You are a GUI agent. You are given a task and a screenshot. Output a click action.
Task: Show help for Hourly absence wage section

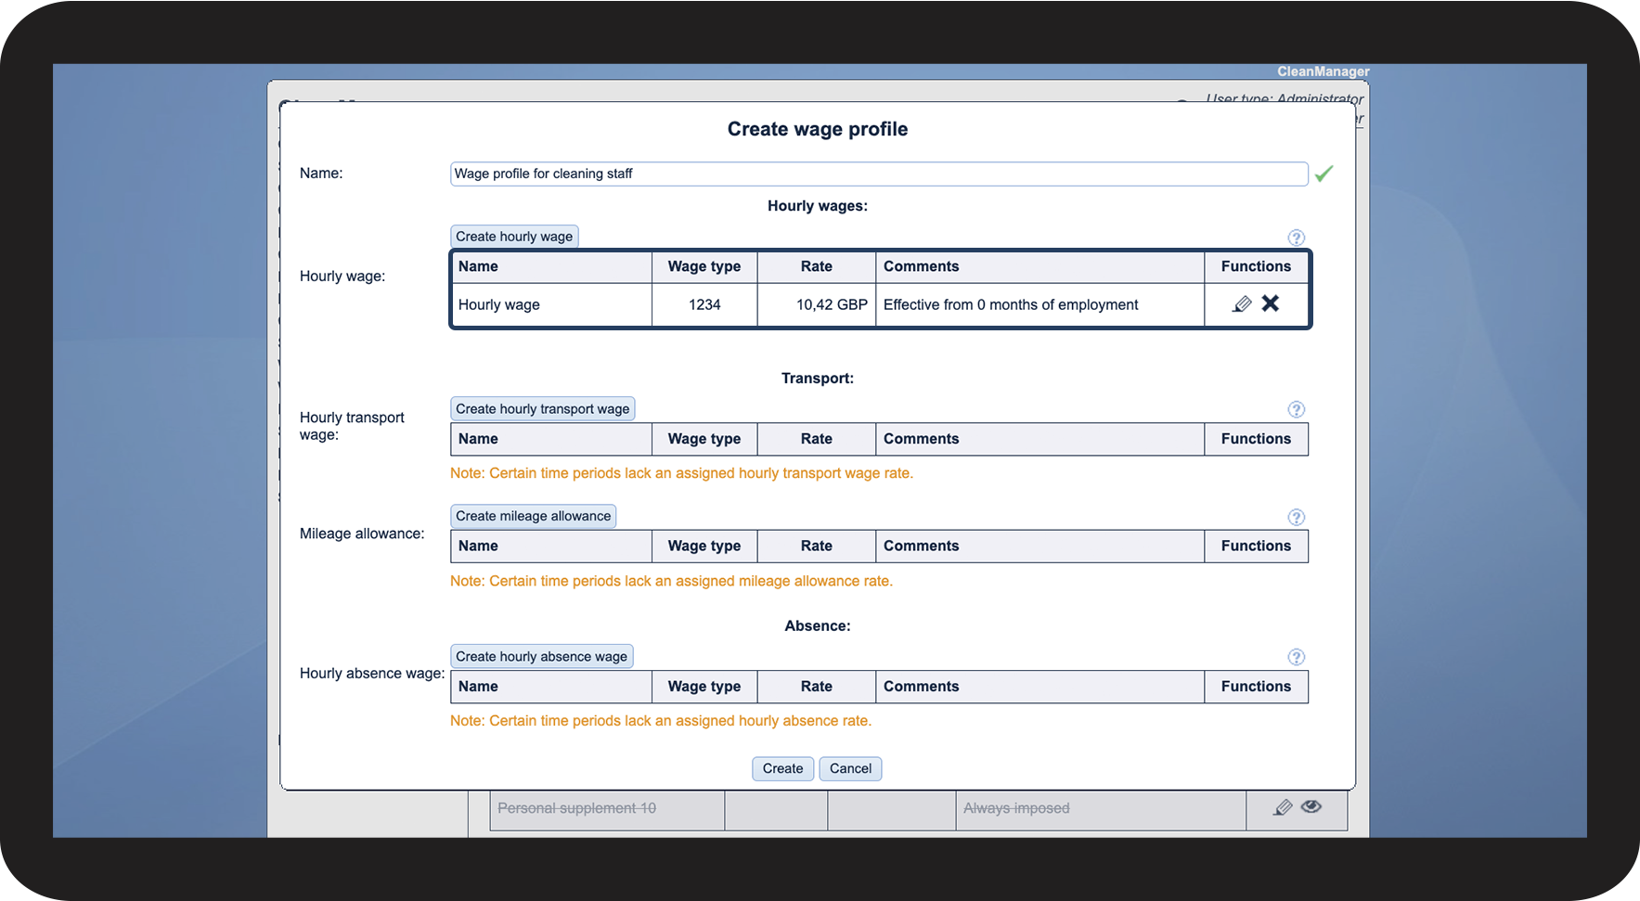1297,657
